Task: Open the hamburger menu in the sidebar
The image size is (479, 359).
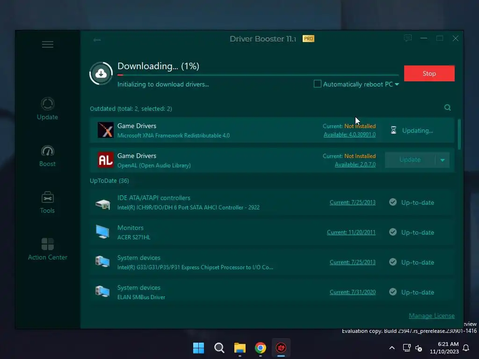Action: [47, 44]
